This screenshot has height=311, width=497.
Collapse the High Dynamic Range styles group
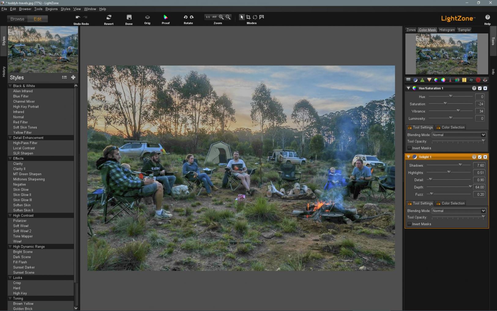click(10, 247)
